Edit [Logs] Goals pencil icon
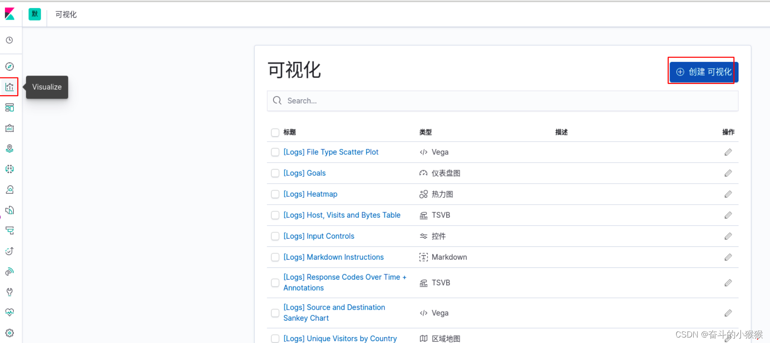The width and height of the screenshot is (770, 343). coord(728,173)
